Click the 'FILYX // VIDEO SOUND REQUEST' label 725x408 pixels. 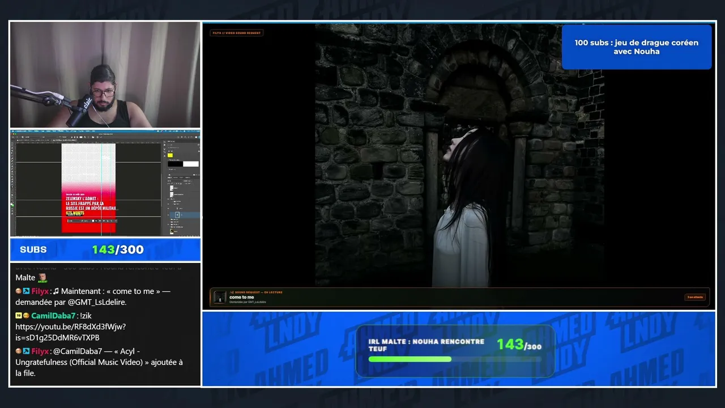[237, 33]
